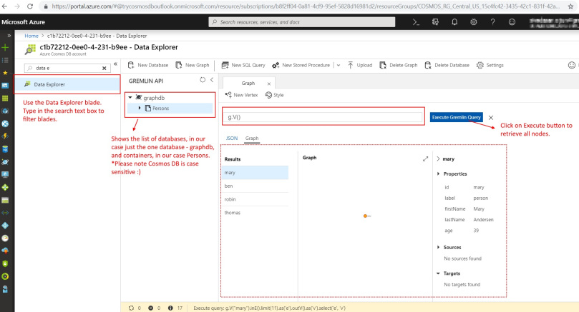This screenshot has height=312, width=579.
Task: Click New Database toolbar button
Action: (x=147, y=65)
